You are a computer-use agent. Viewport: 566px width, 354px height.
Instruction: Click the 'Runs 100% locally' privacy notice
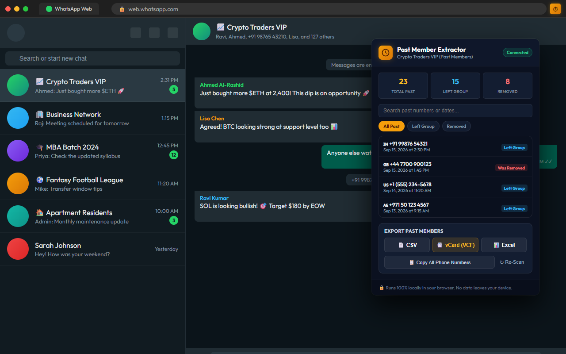coord(446,288)
